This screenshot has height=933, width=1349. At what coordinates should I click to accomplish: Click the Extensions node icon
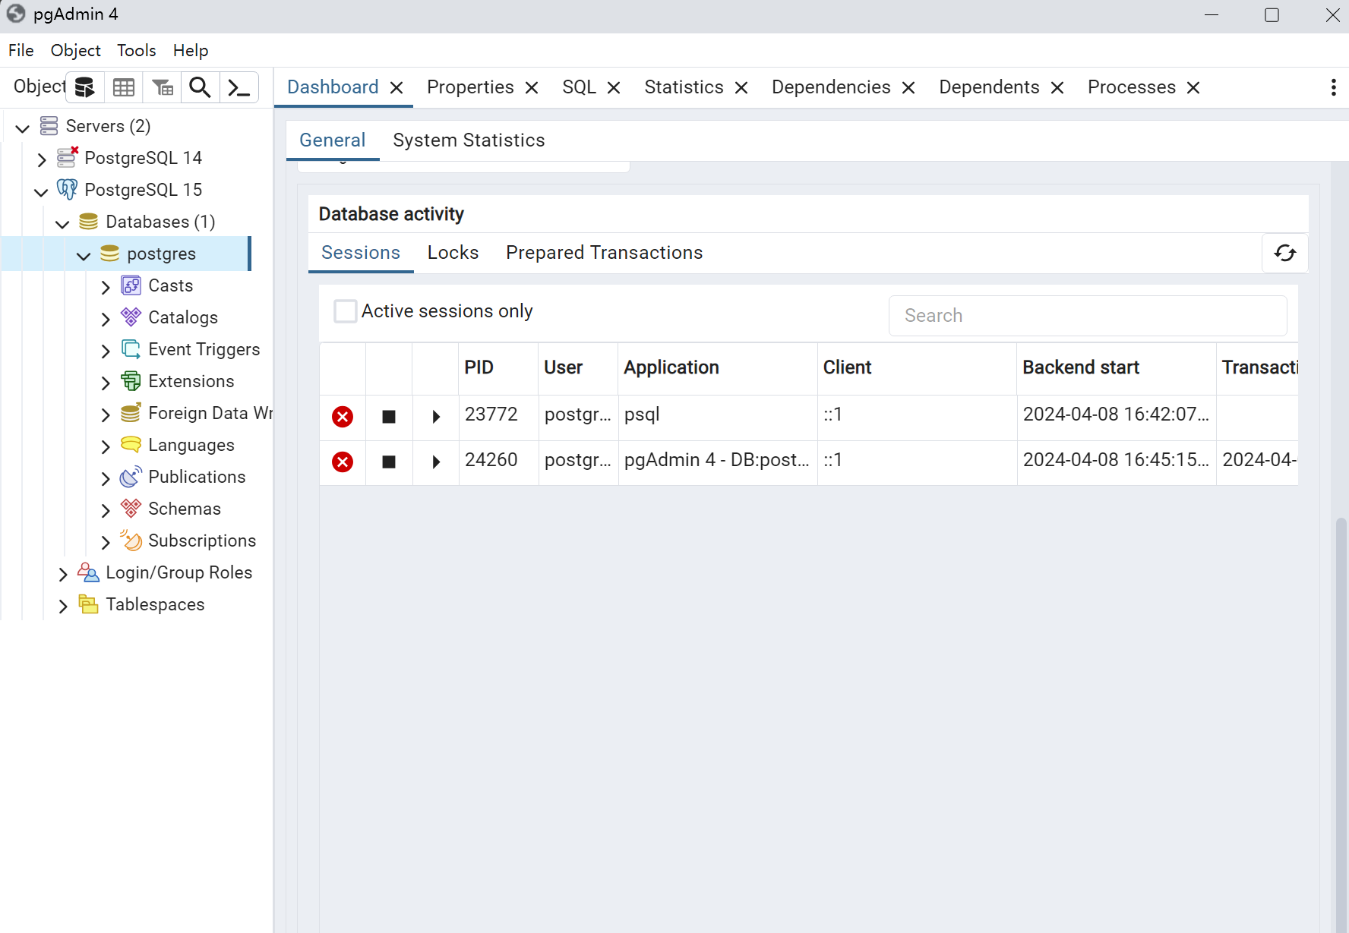131,381
